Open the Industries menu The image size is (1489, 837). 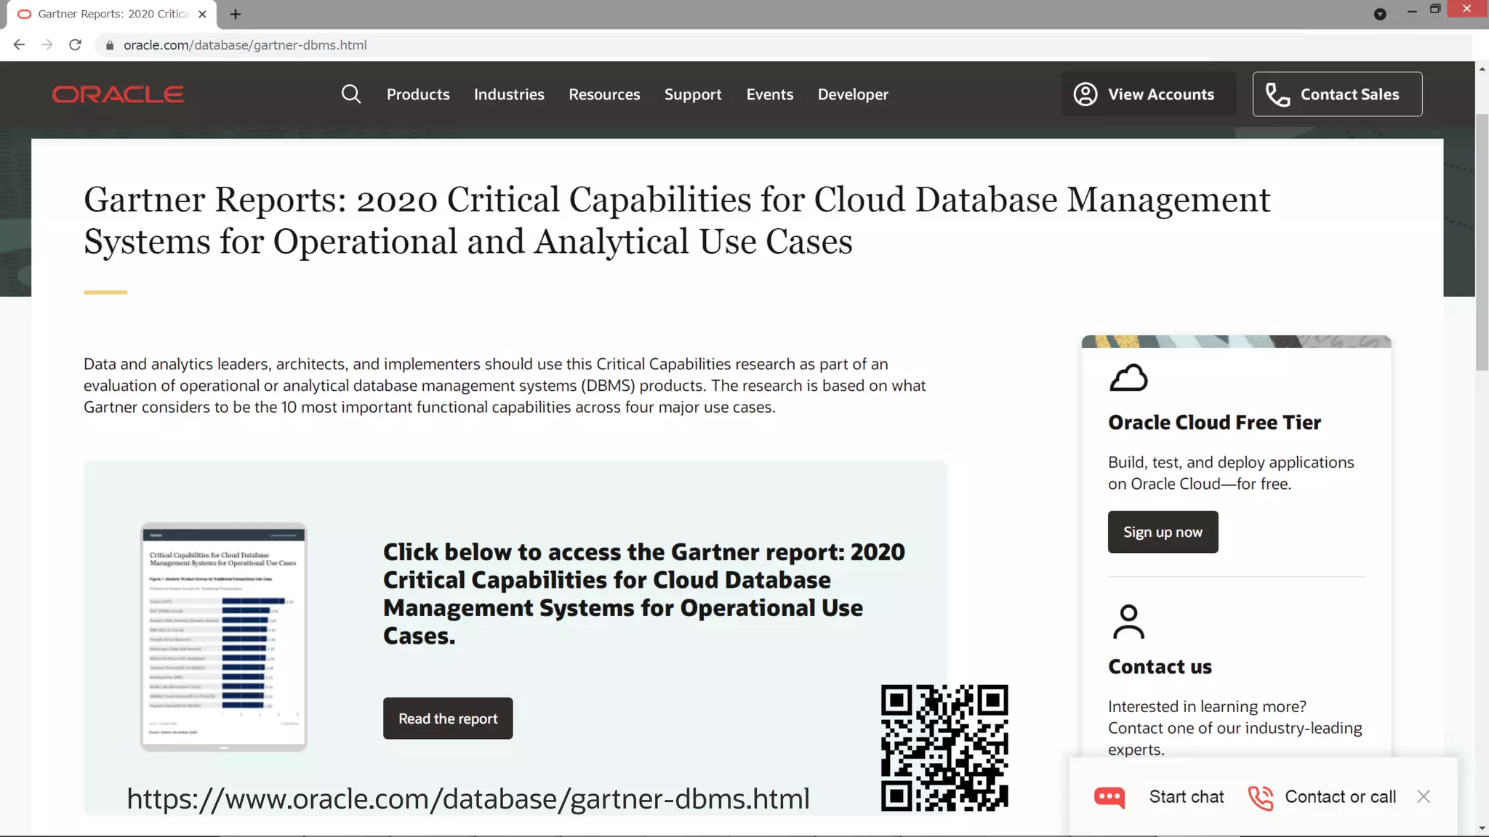tap(509, 94)
